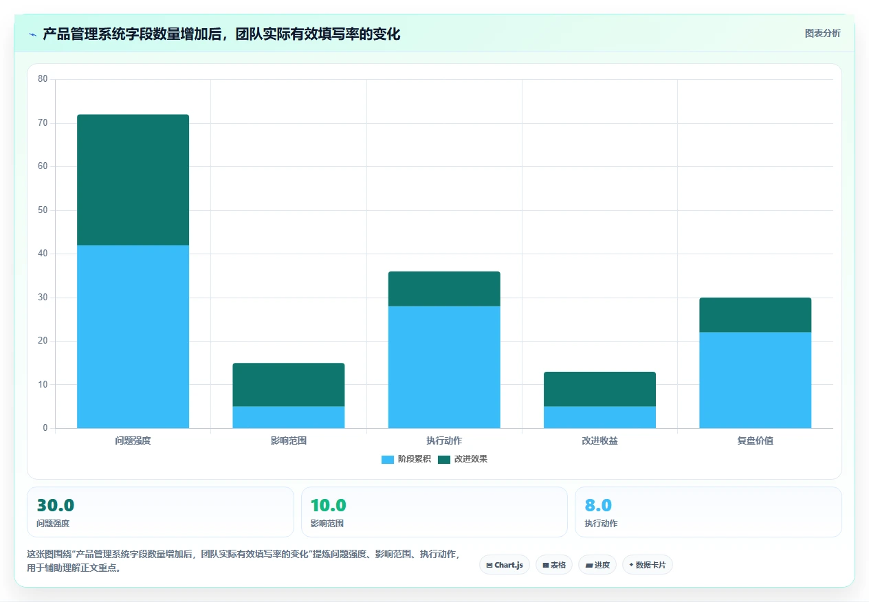Click the y-axis value 80
The width and height of the screenshot is (869, 602).
point(43,79)
